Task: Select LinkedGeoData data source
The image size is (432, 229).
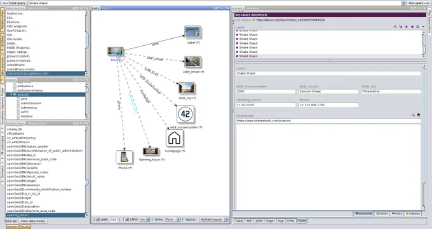Action: tap(46, 74)
